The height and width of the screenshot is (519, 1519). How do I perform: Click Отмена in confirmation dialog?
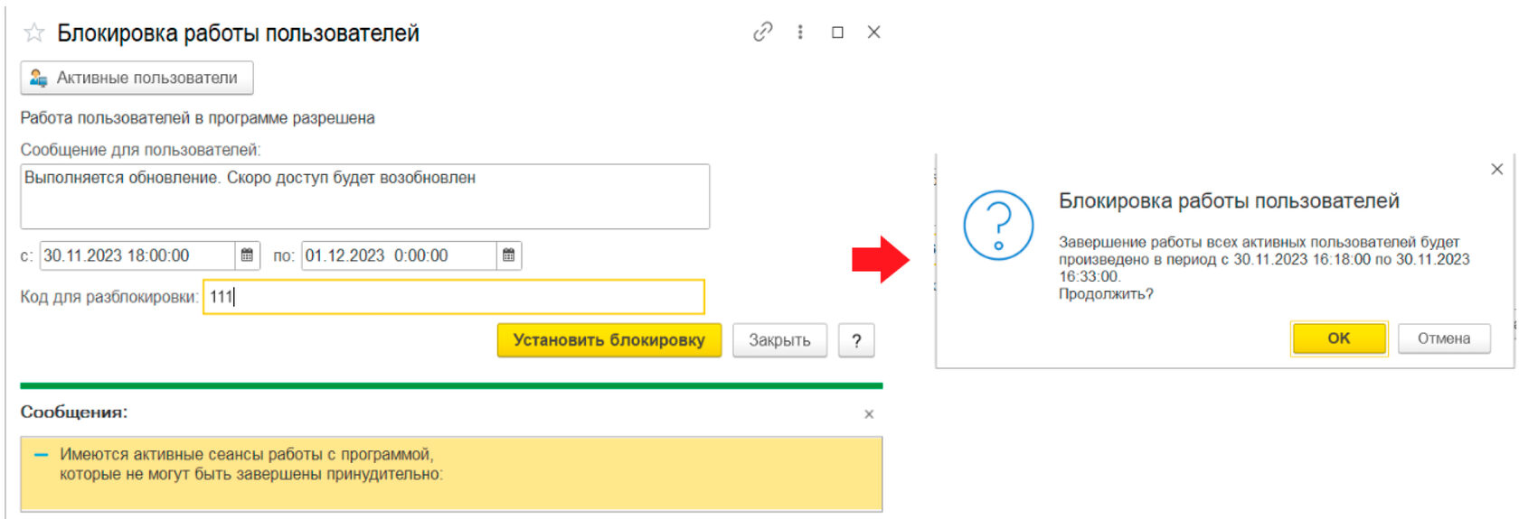coord(1444,338)
